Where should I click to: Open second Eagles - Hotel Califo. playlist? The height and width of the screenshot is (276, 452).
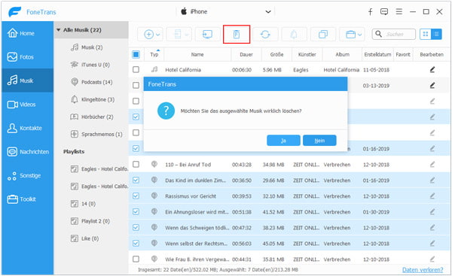coord(99,187)
